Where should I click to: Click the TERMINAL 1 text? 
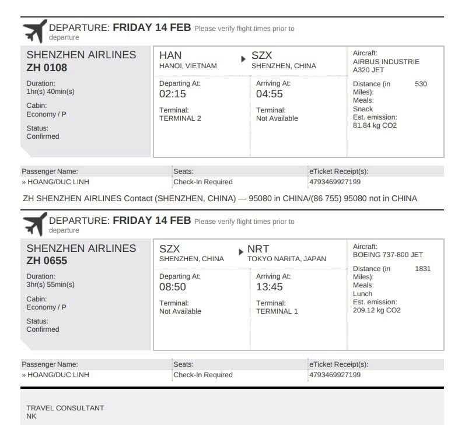point(277,311)
